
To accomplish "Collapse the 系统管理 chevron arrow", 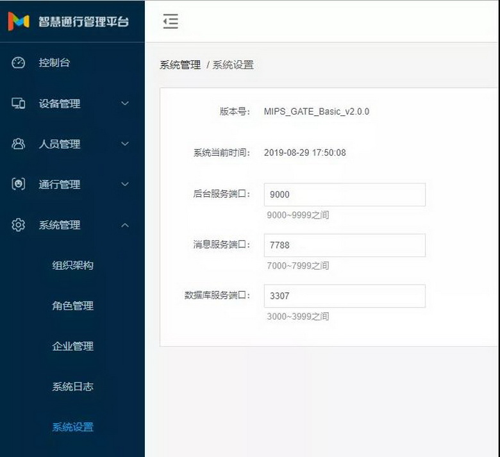I will coord(125,225).
